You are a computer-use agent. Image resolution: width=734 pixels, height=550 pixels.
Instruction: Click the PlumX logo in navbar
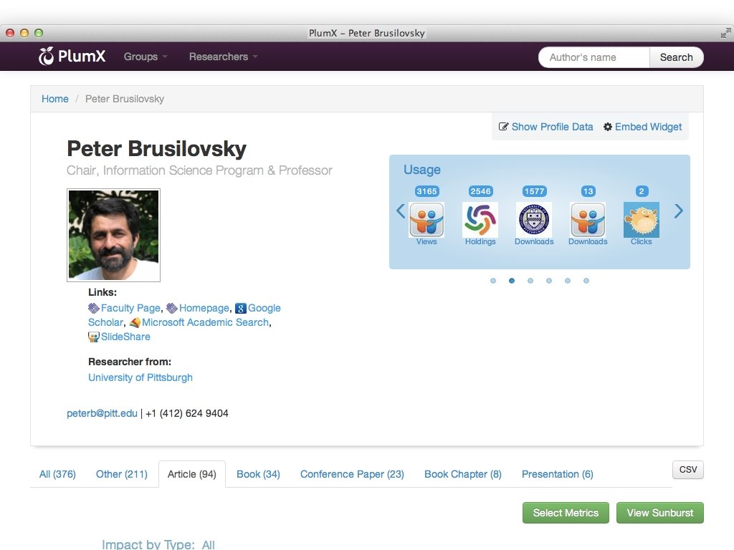click(72, 56)
